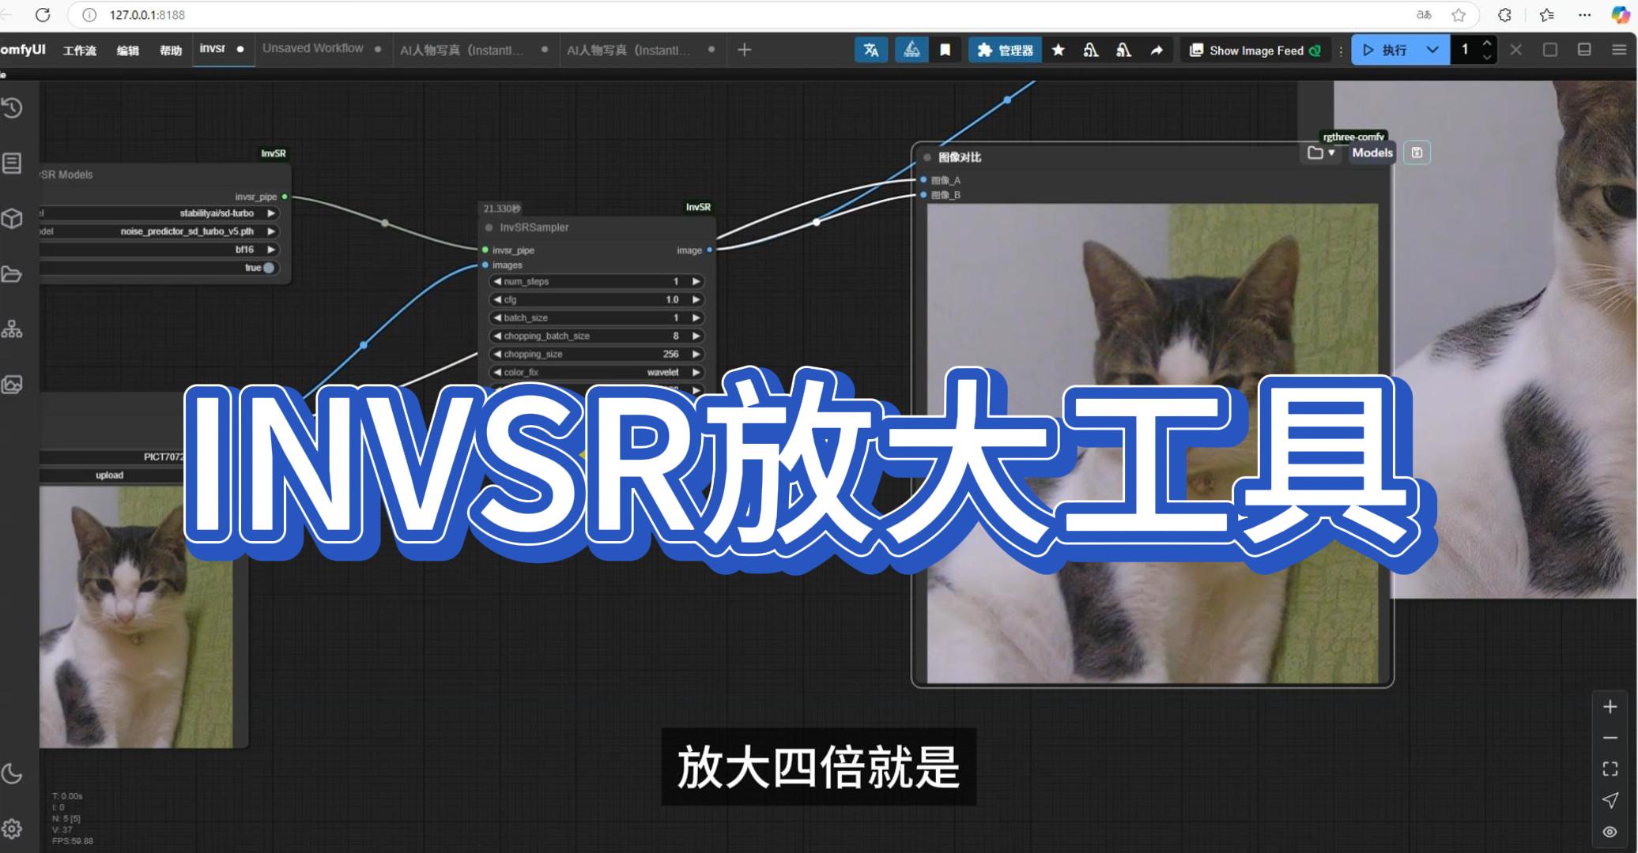The height and width of the screenshot is (853, 1638).
Task: Fit view to canvas icon
Action: (1610, 769)
